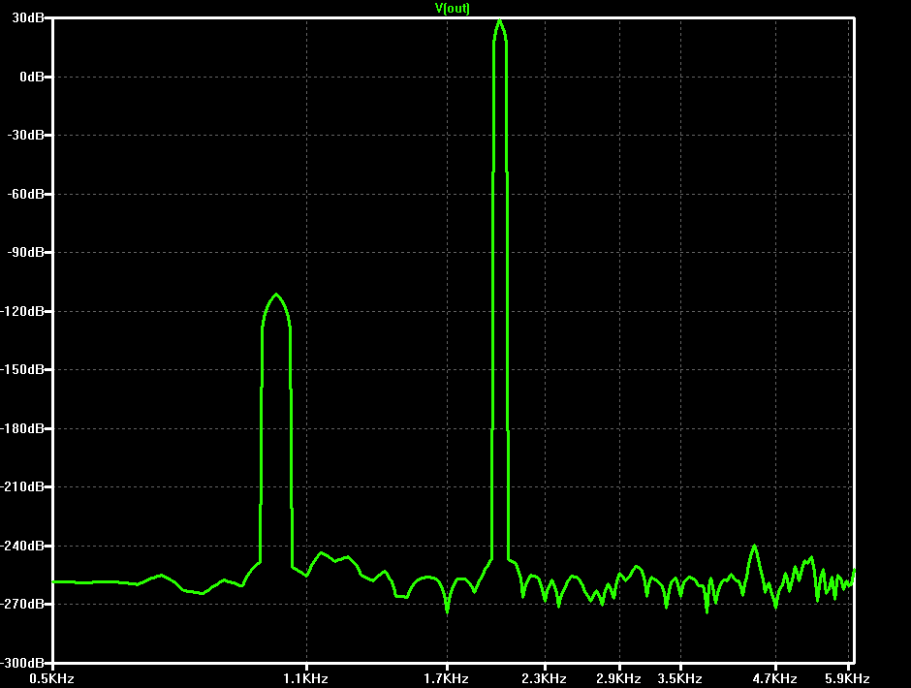The width and height of the screenshot is (911, 688).
Task: Click the 0.5KHz frequency label
Action: click(x=51, y=678)
